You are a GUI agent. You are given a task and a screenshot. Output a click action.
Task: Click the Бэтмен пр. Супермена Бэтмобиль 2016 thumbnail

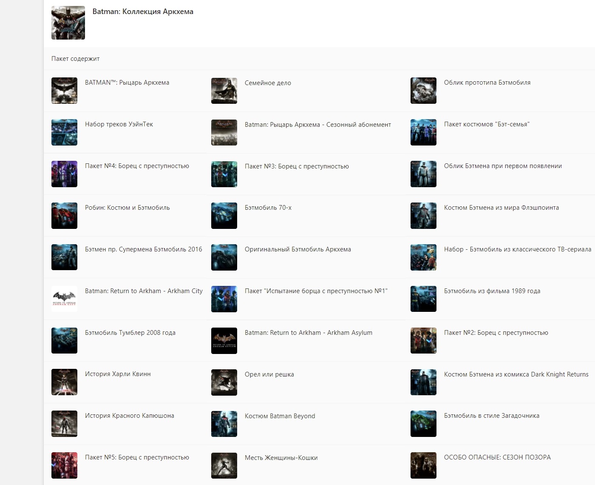64,257
